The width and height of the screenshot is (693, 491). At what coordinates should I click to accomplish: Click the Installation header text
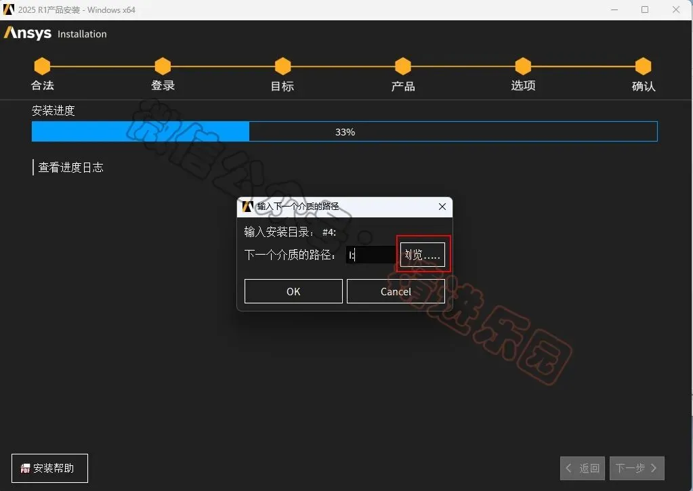pos(82,34)
